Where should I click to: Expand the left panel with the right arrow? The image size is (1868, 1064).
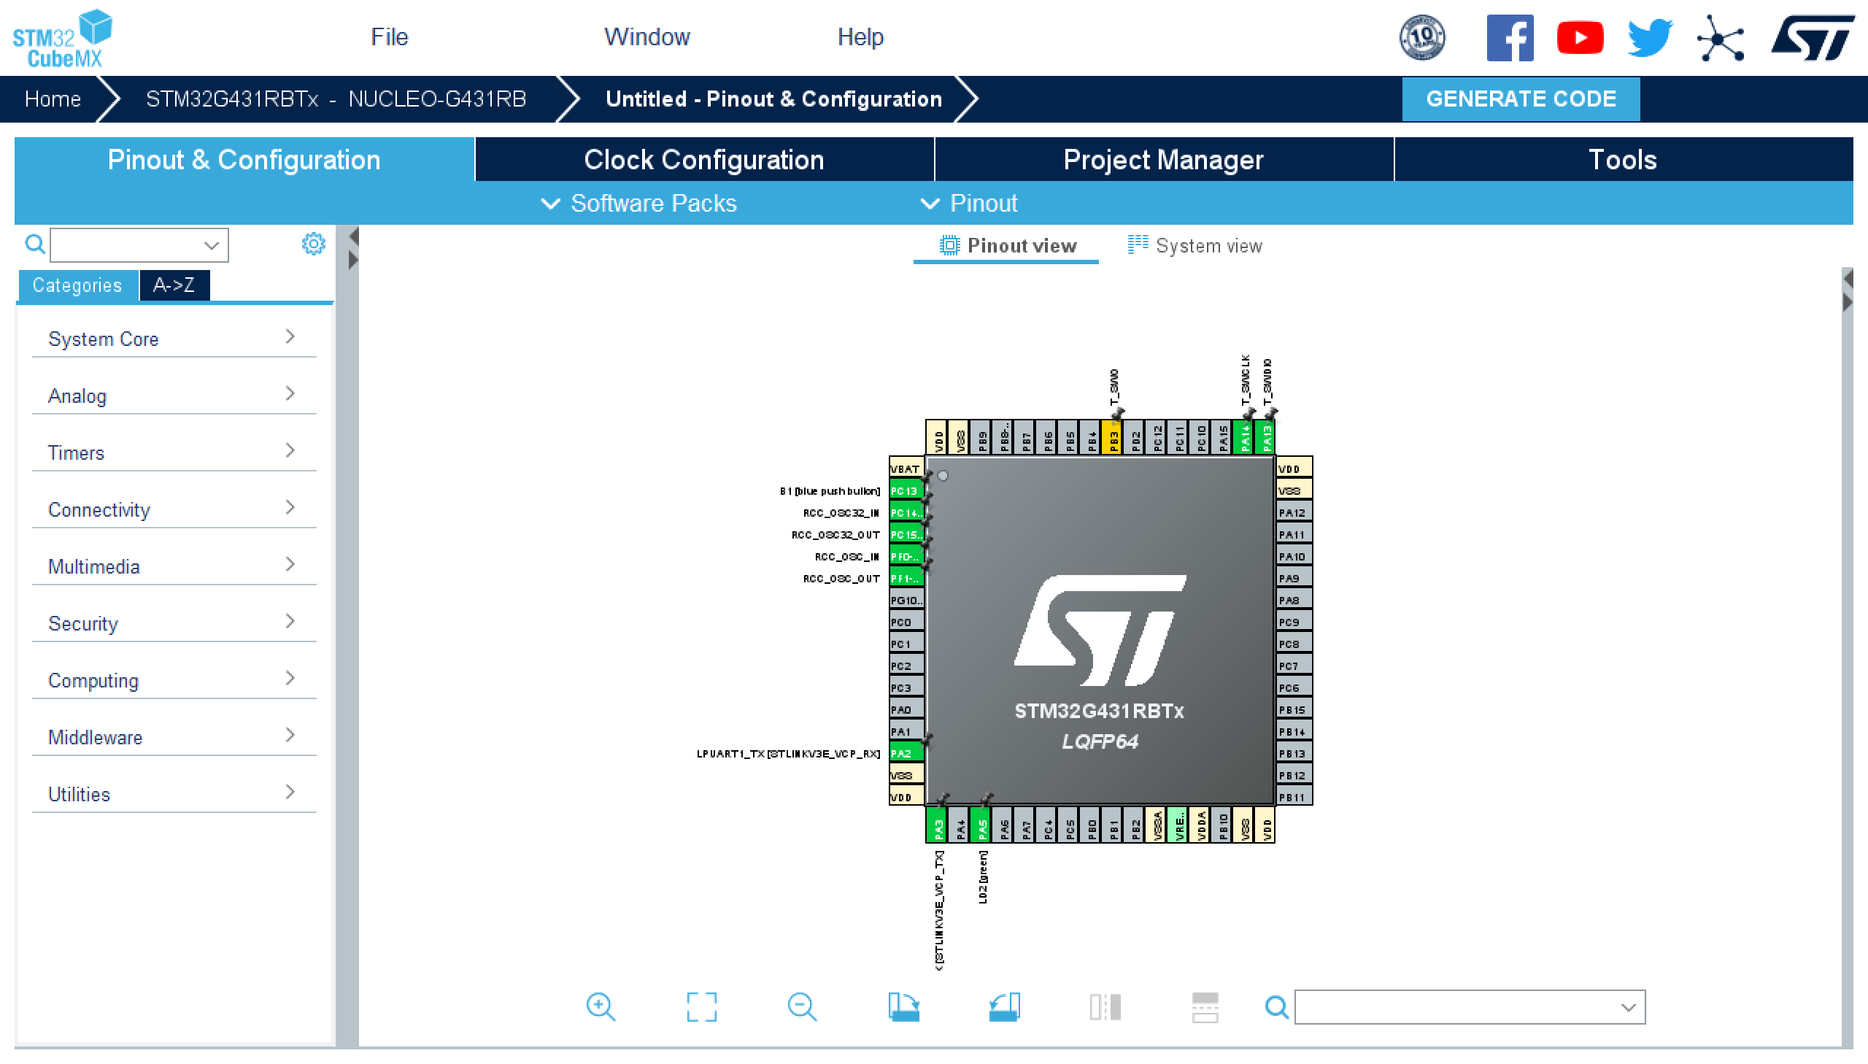click(354, 259)
